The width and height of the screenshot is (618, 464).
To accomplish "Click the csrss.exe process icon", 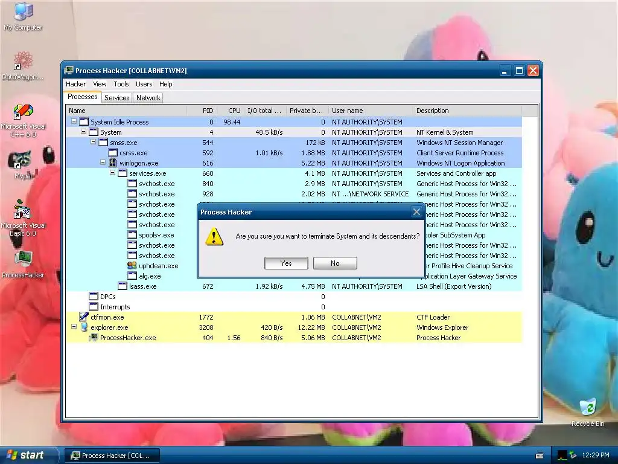I will click(x=113, y=152).
